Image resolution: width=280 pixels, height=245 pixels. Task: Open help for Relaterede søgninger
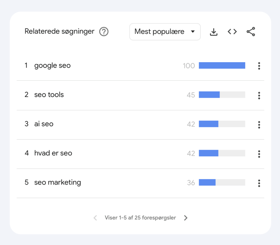pyautogui.click(x=104, y=32)
